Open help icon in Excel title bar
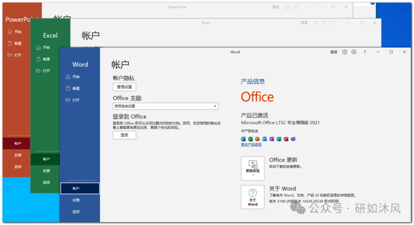This screenshot has height=225, width=414. [x=335, y=23]
